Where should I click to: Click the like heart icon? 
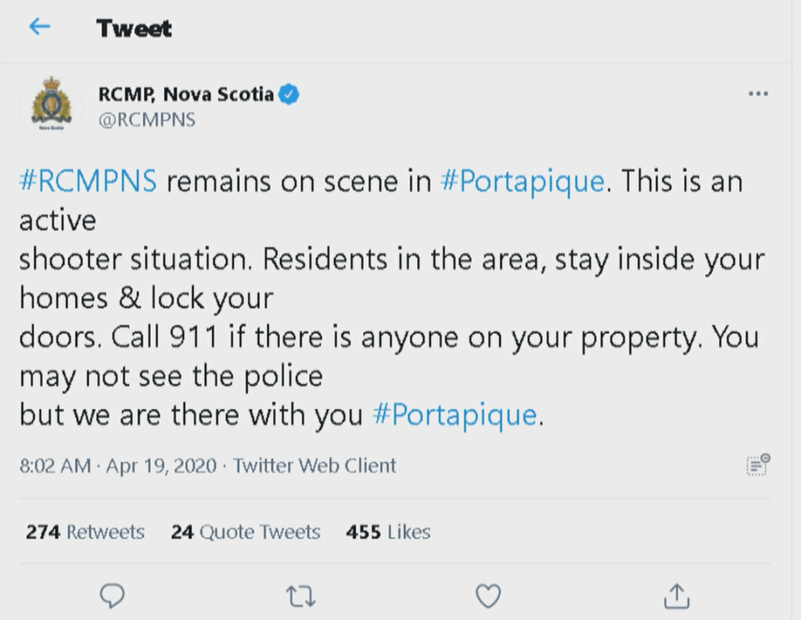click(x=488, y=596)
